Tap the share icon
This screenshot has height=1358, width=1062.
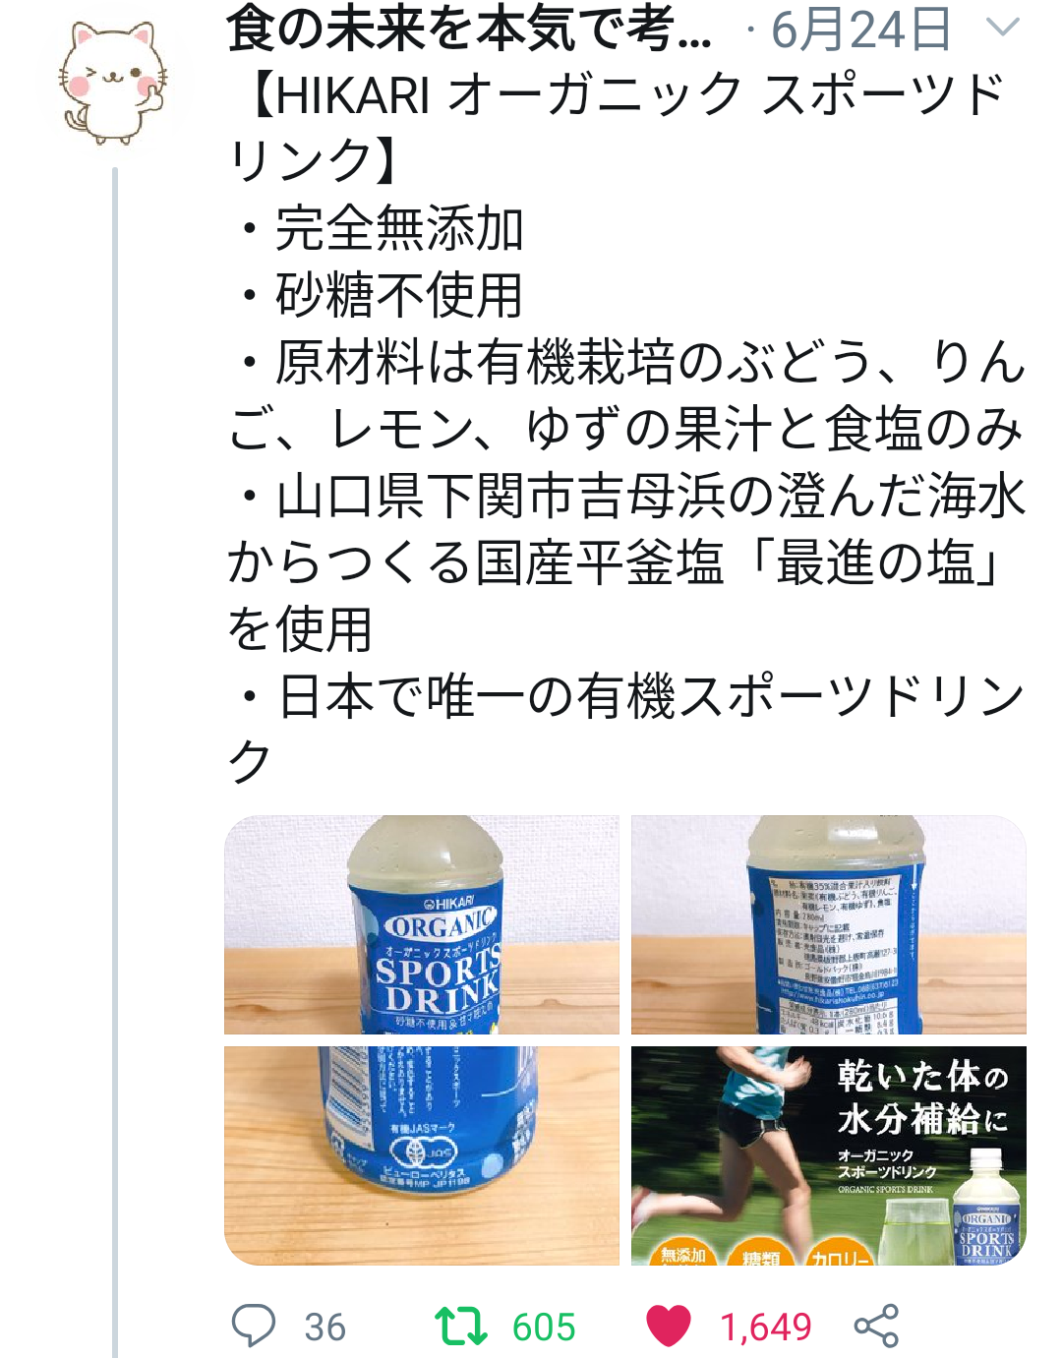coord(876,1326)
